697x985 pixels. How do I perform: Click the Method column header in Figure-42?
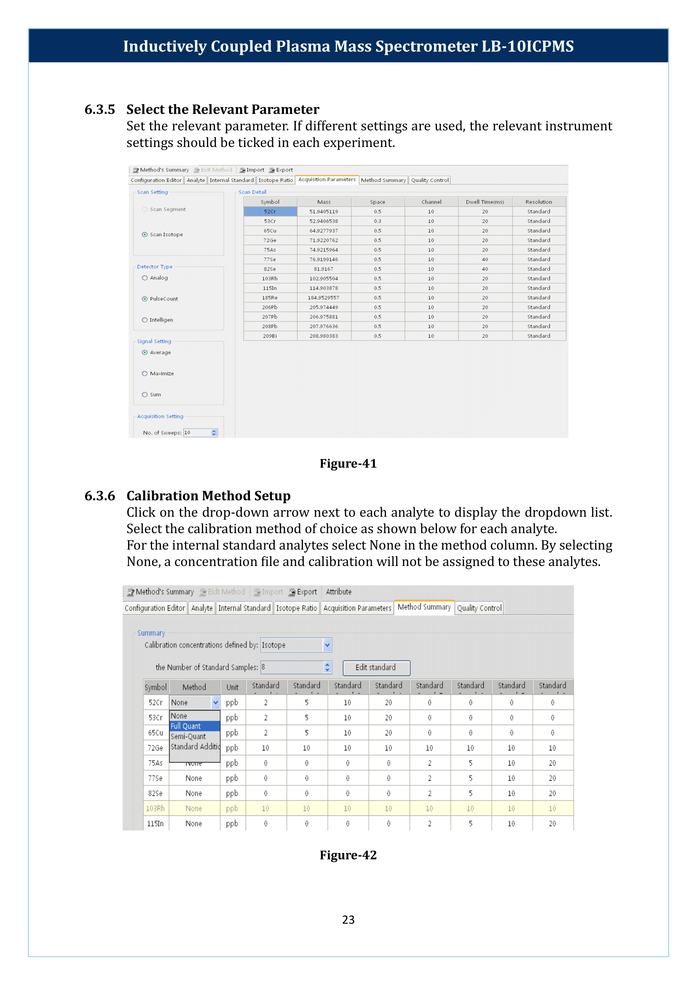(194, 687)
